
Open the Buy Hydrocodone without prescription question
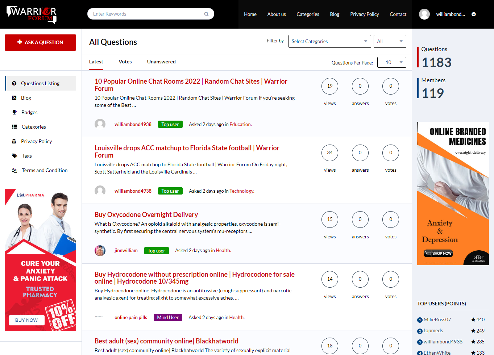[x=195, y=278]
